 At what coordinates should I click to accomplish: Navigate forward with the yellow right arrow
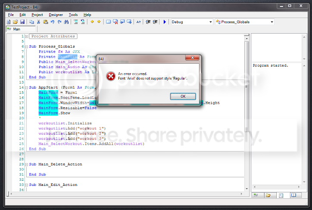(99, 22)
